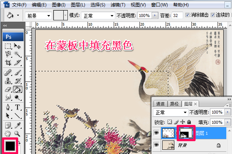Select the Paint Bucket tool in toolbox
The height and width of the screenshot is (154, 232).
[17, 89]
